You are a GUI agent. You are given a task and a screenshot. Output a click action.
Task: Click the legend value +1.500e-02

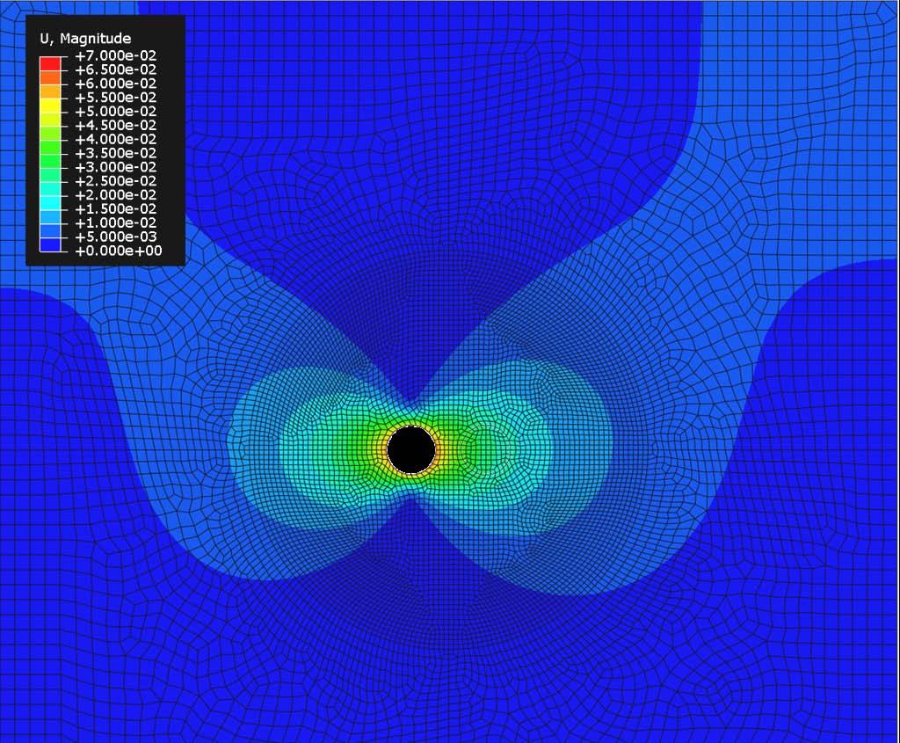coord(115,209)
